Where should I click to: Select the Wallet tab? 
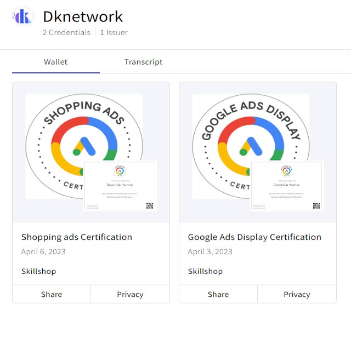tap(55, 62)
